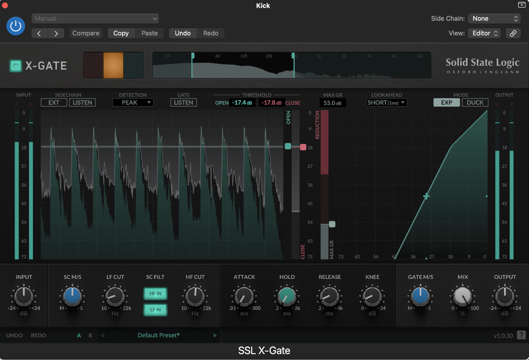
Task: Click previous preset triangle in bottom bar
Action: (x=102, y=335)
